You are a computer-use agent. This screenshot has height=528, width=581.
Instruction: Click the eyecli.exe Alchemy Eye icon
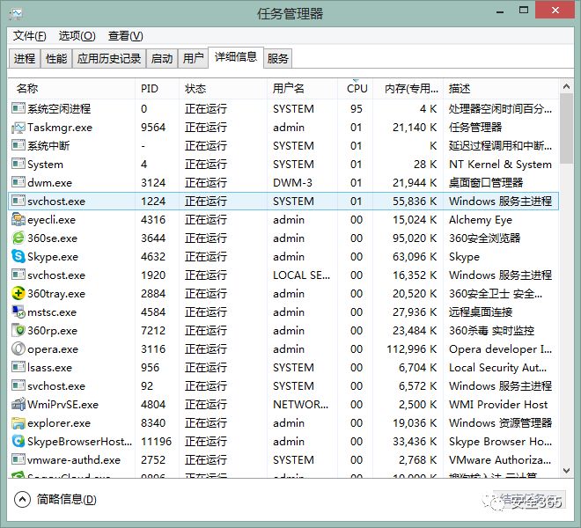(x=18, y=220)
